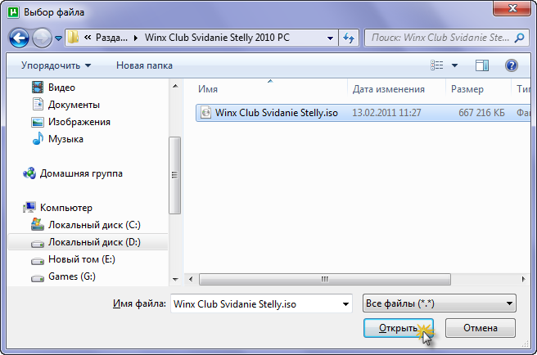The width and height of the screenshot is (537, 355).
Task: Click the Forward navigation arrow
Action: [42, 38]
